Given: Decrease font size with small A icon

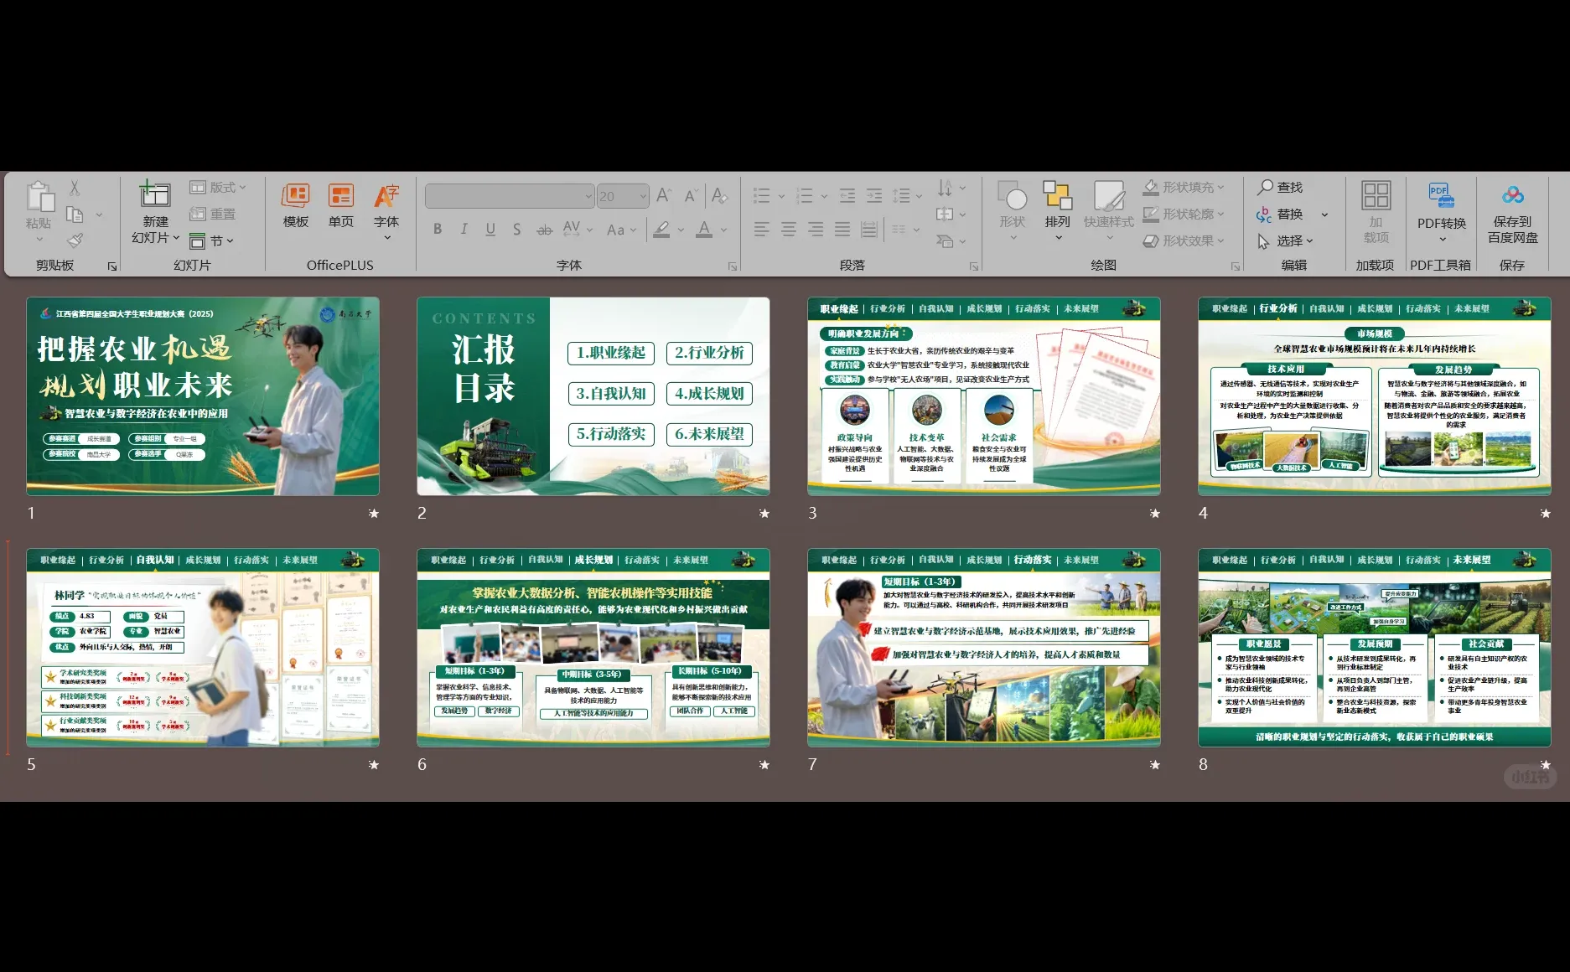Looking at the screenshot, I should click(691, 196).
